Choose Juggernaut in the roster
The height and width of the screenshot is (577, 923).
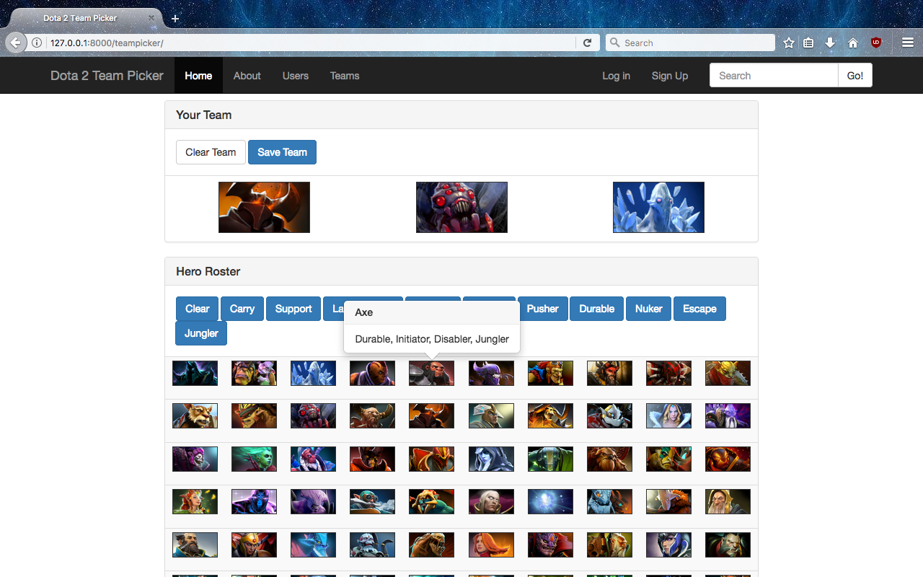[x=668, y=501]
